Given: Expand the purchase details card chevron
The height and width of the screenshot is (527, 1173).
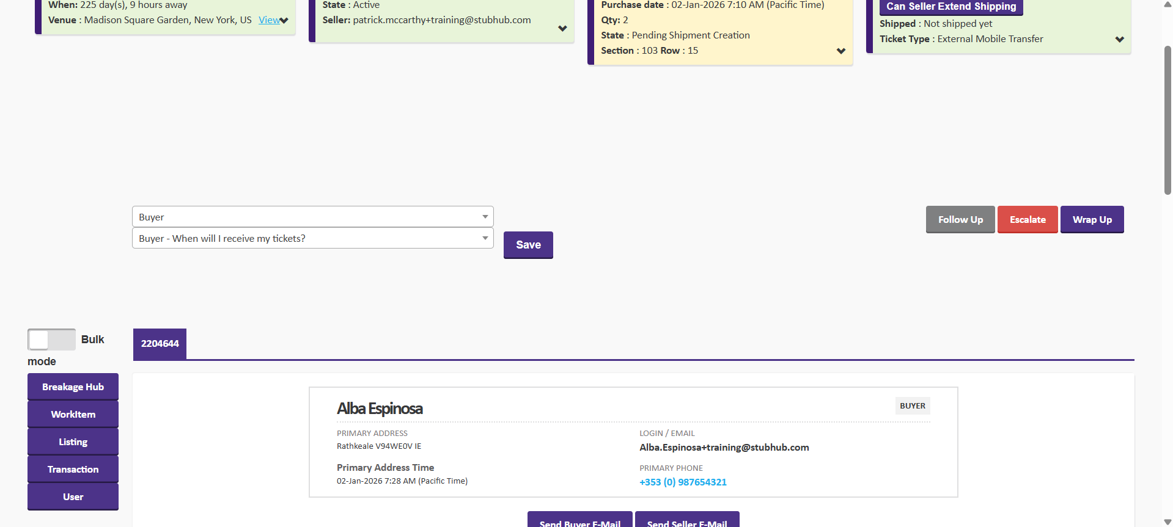Looking at the screenshot, I should (841, 51).
